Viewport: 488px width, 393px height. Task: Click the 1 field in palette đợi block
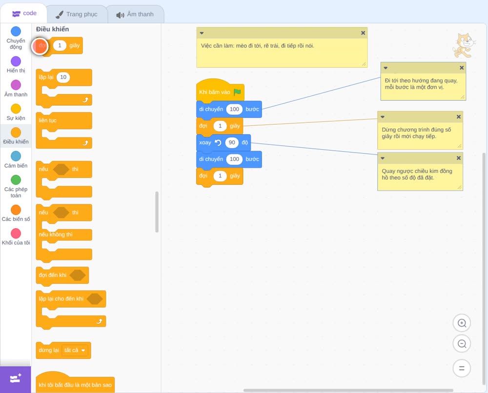click(x=60, y=45)
